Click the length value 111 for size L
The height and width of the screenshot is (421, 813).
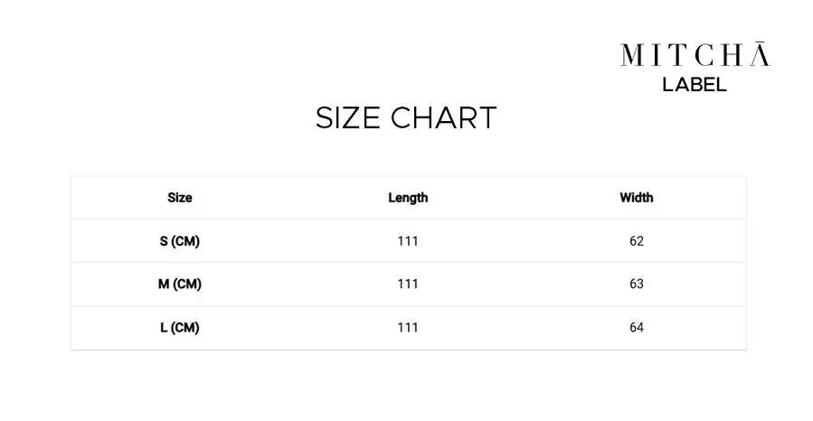point(408,328)
